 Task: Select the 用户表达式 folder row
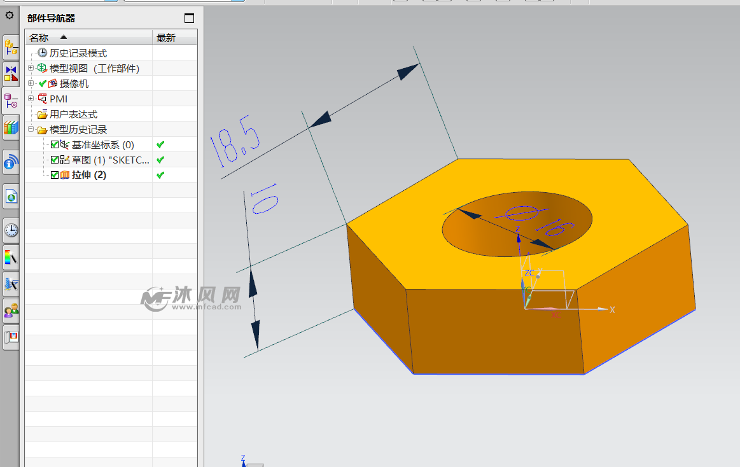click(111, 114)
